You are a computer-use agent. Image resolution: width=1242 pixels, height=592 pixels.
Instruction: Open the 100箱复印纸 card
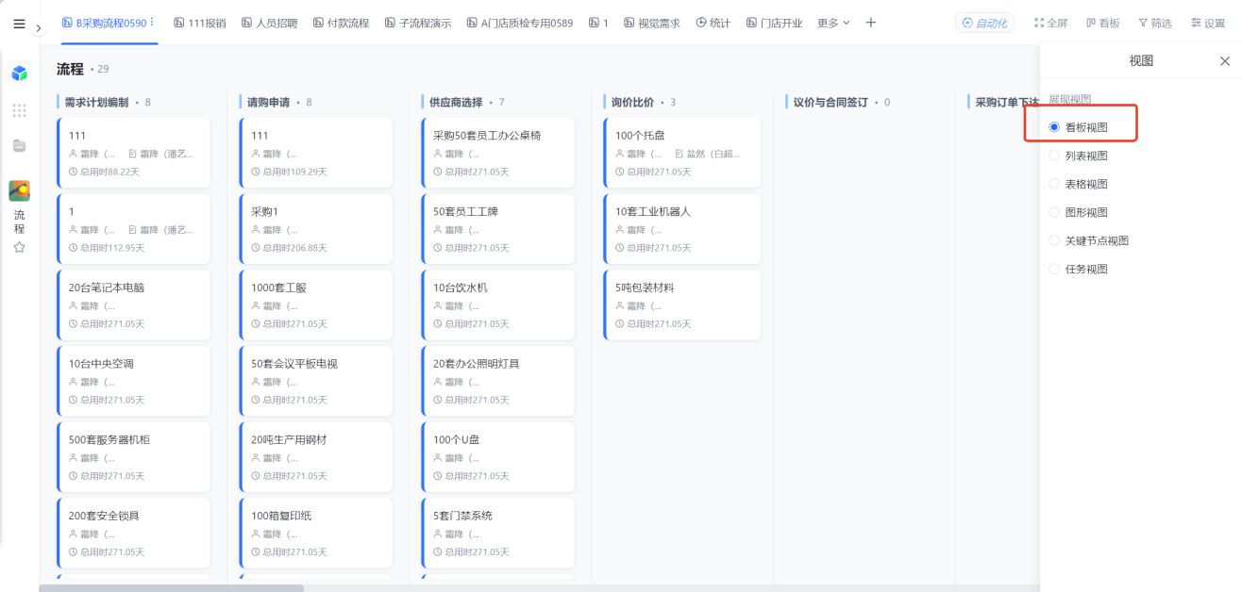(316, 534)
